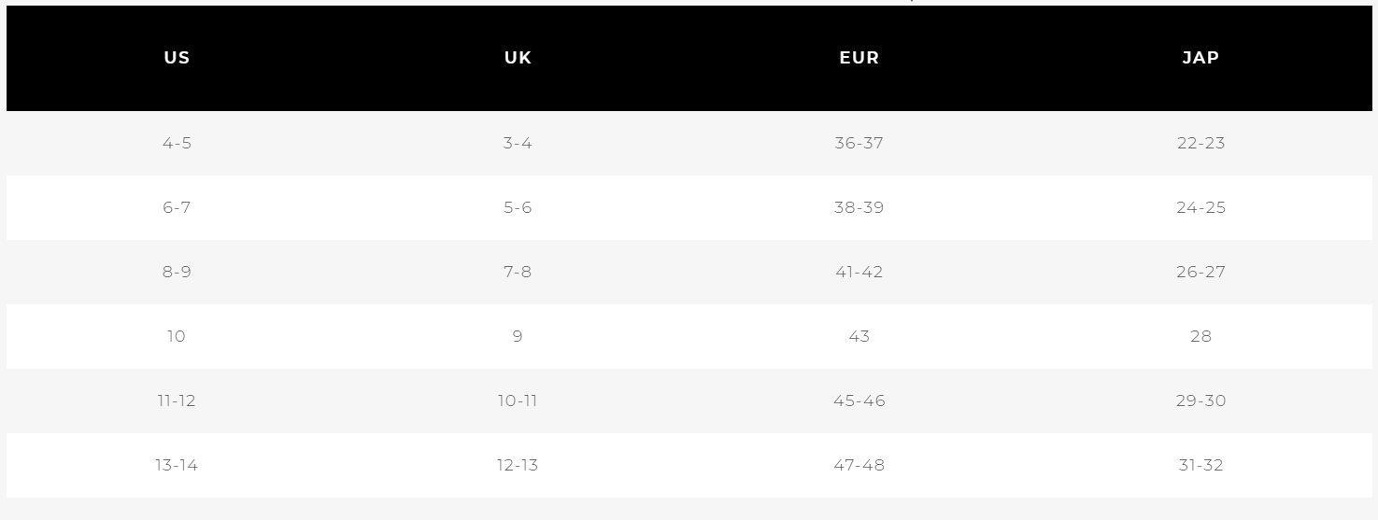Click JAP size 22-23 cell
The image size is (1378, 520).
(x=1200, y=144)
